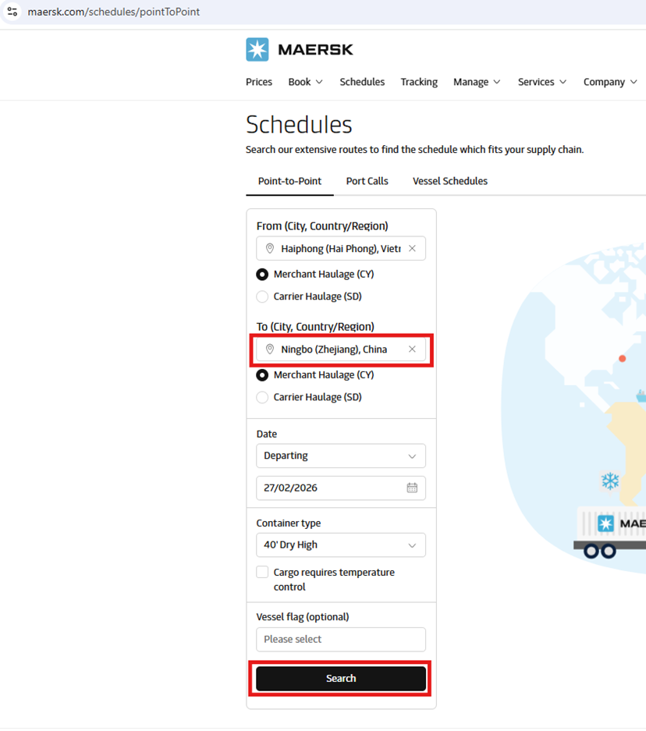Select Carrier Haulage (SD) for origin
Viewport: 646px width, 731px height.
(262, 296)
